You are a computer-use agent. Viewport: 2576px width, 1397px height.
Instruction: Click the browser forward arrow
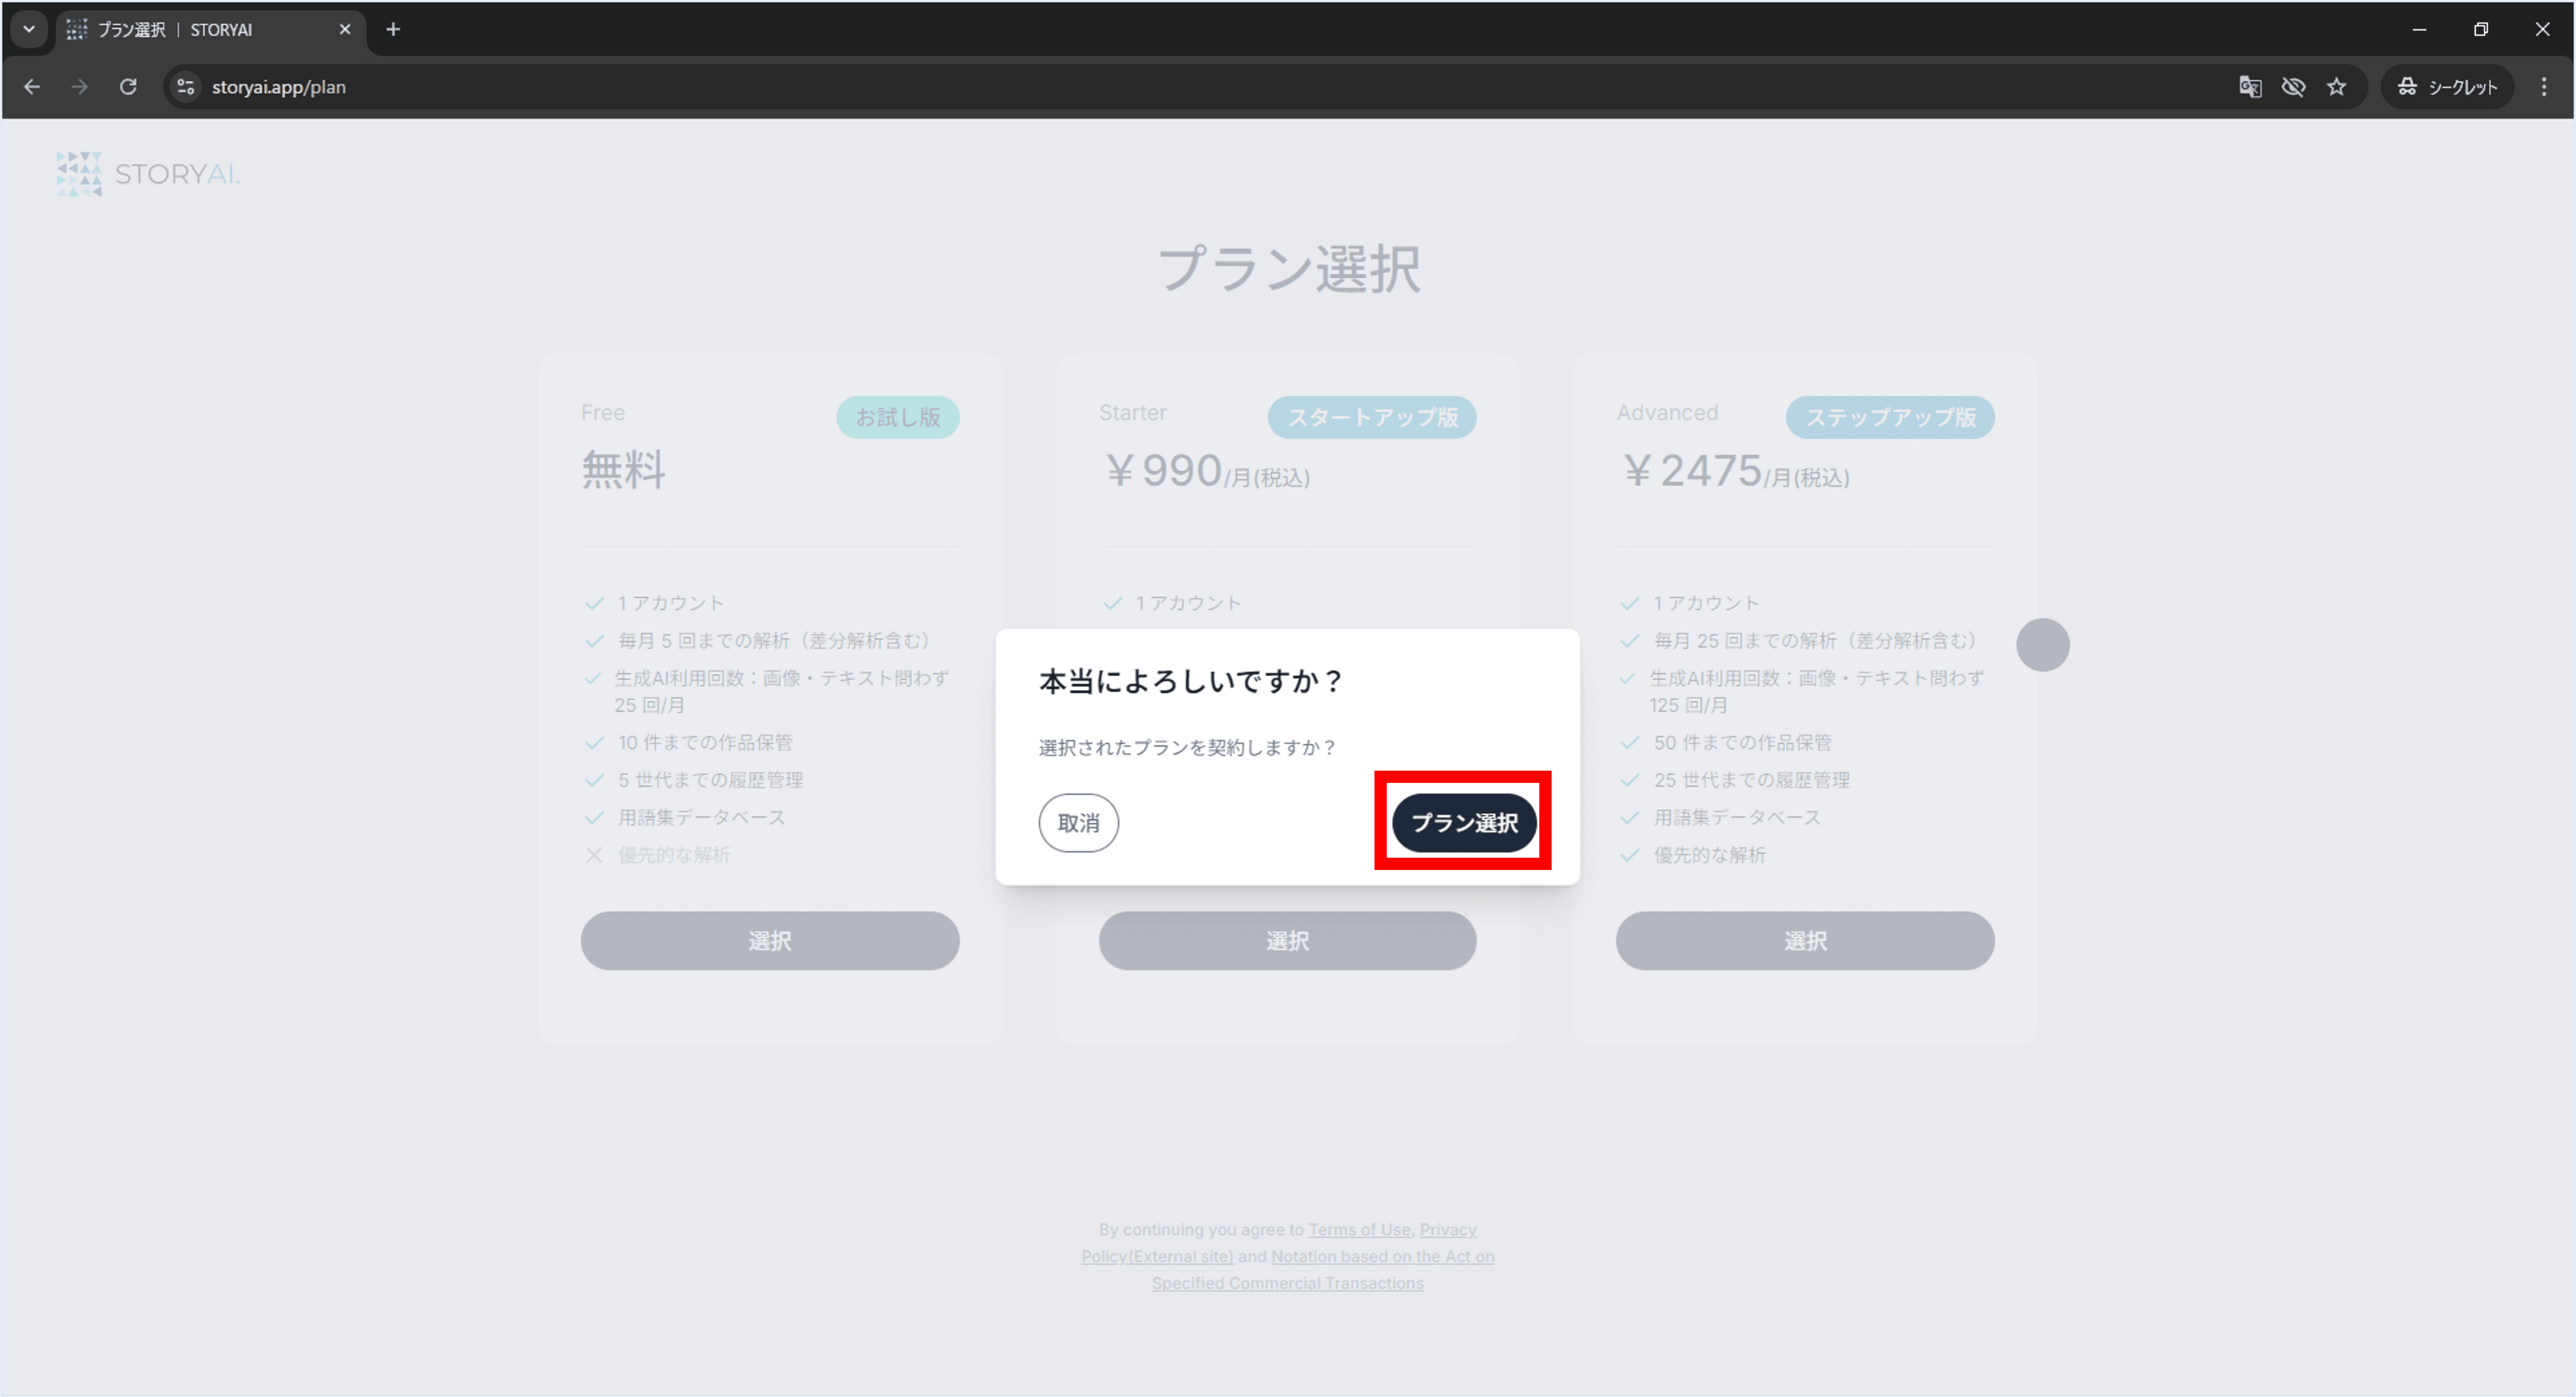[80, 87]
